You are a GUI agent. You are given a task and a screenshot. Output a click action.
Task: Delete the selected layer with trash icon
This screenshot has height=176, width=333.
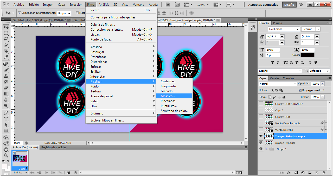pos(324,173)
